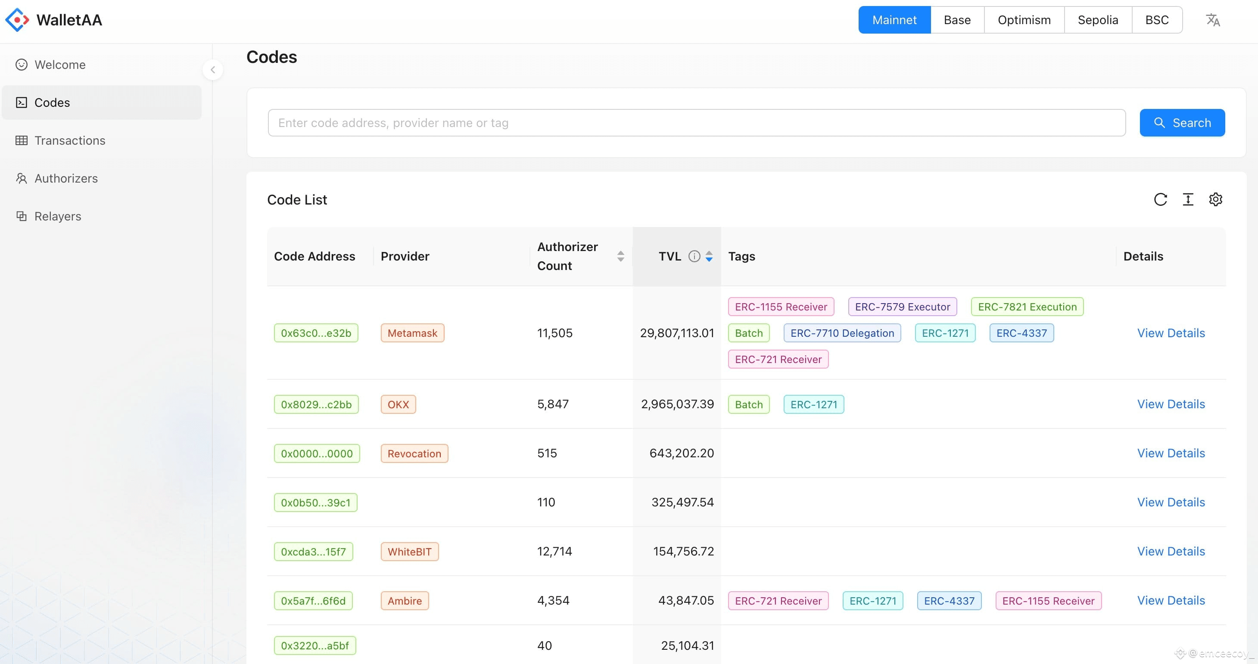Collapse the sidebar with the chevron
1258x664 pixels.
pos(212,70)
